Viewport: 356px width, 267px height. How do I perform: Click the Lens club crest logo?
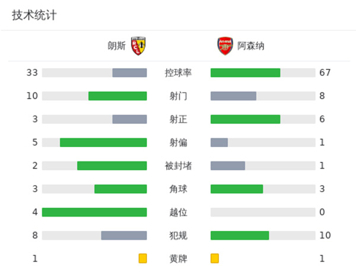(138, 45)
